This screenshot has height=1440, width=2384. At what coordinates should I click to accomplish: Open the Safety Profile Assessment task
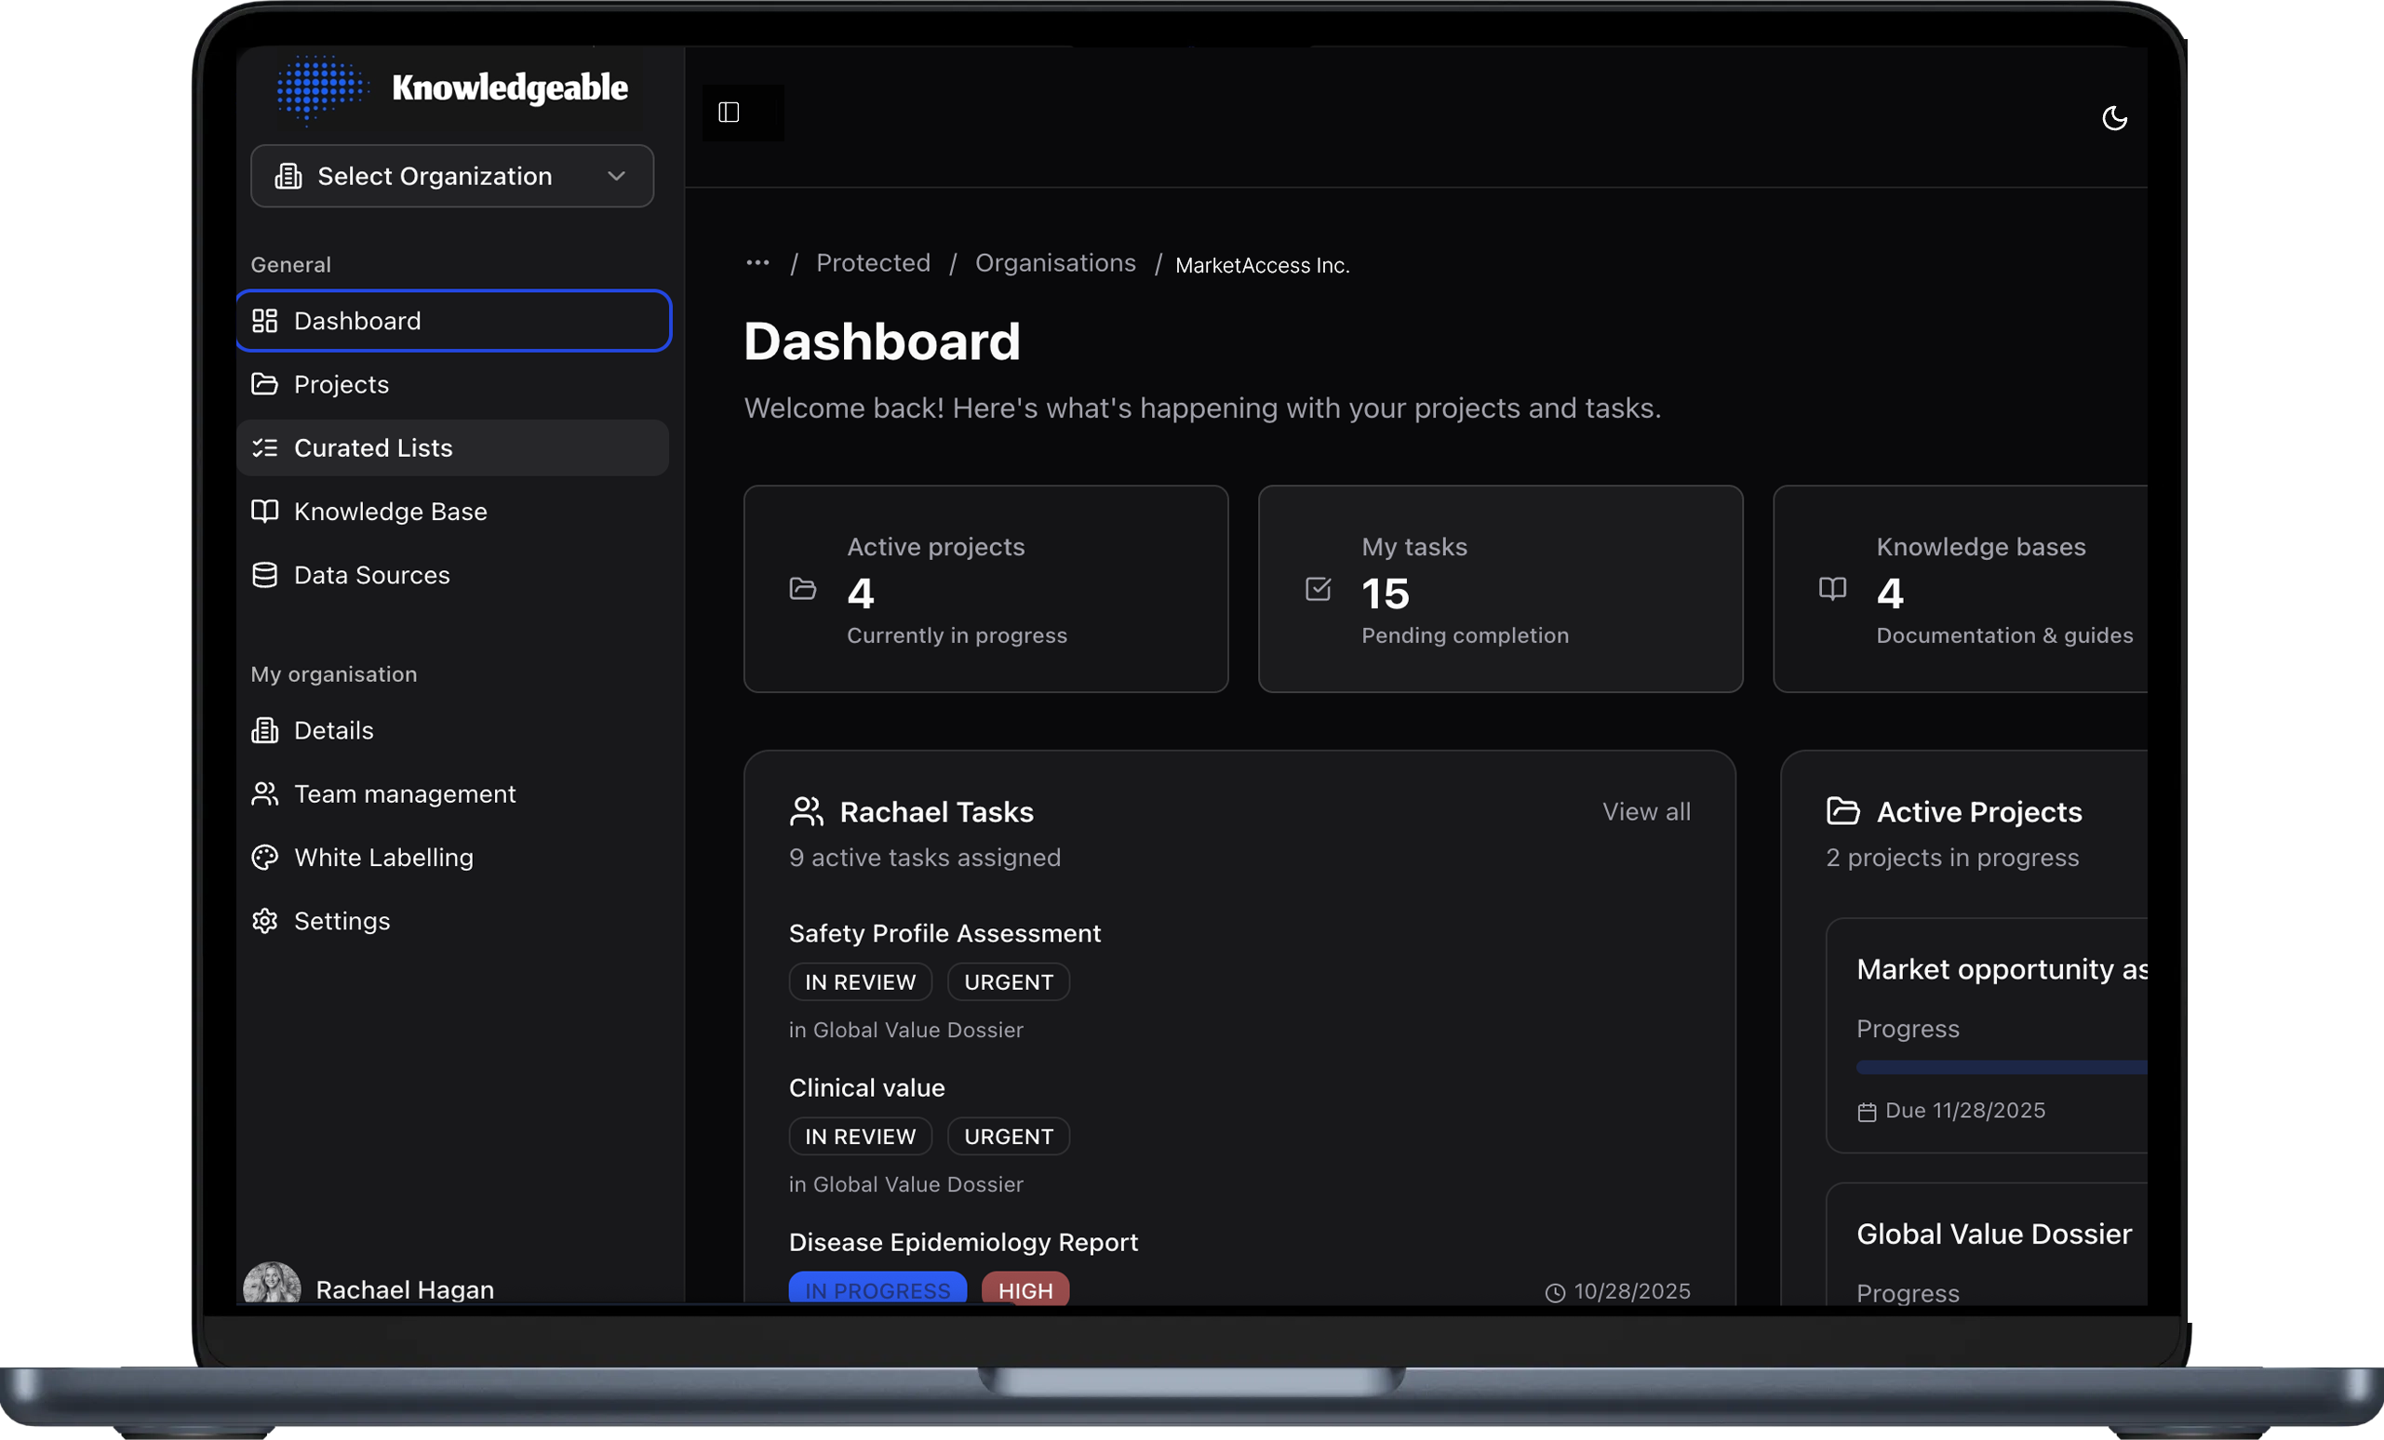[944, 933]
